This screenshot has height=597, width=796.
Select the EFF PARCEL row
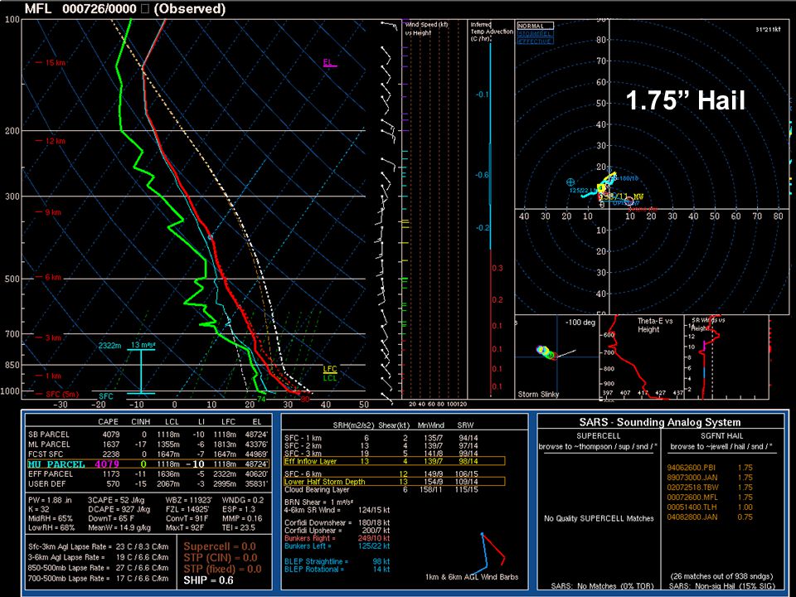[x=148, y=474]
